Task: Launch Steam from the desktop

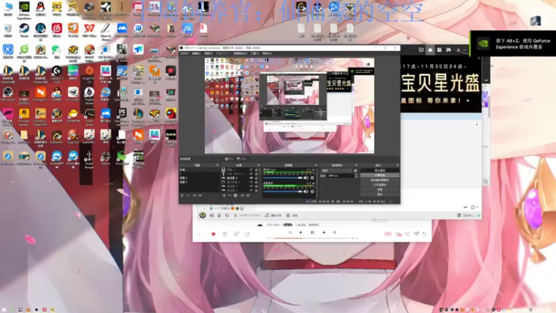Action: pyautogui.click(x=24, y=30)
